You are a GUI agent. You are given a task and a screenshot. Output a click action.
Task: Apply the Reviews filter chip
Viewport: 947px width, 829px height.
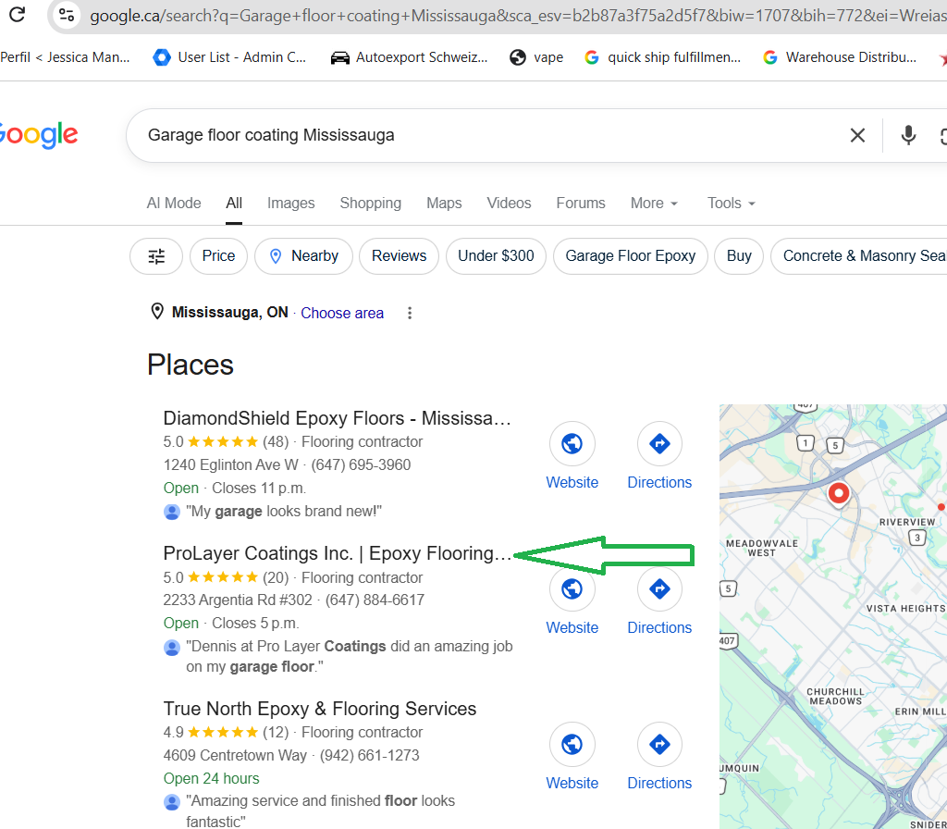click(x=399, y=256)
